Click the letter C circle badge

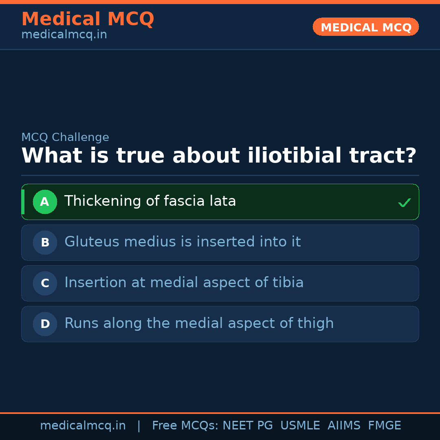click(x=45, y=283)
